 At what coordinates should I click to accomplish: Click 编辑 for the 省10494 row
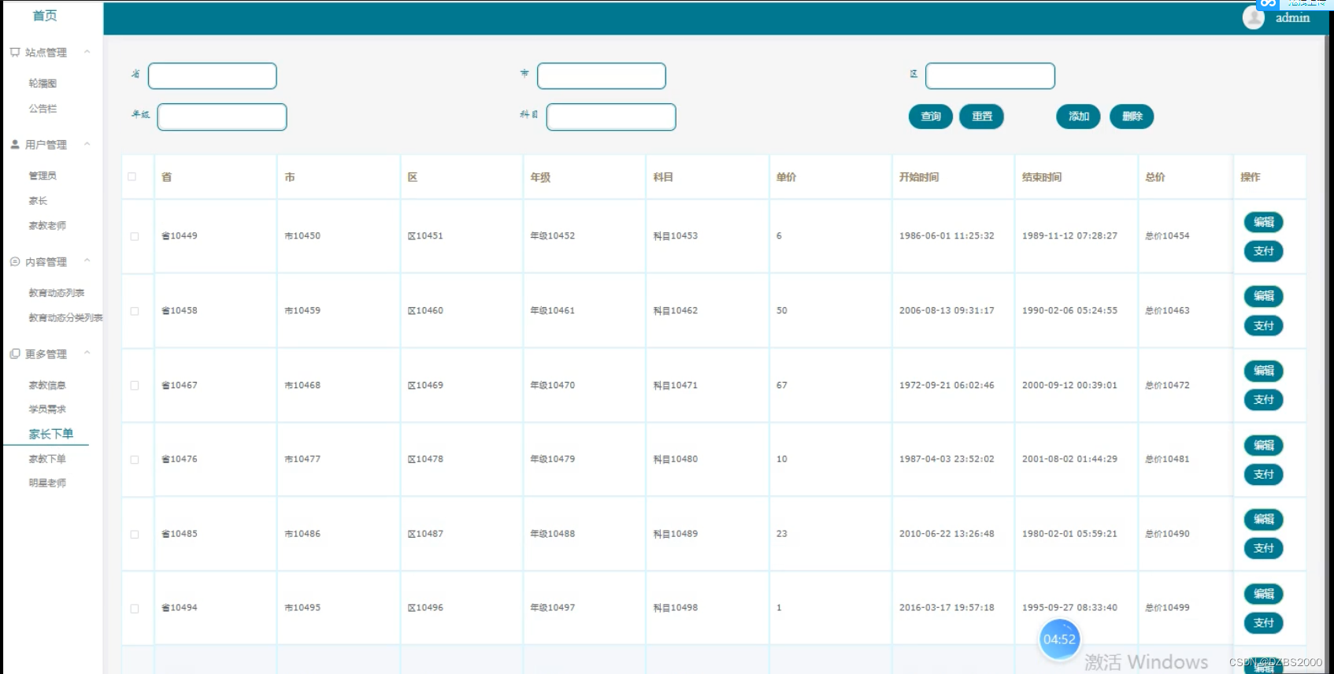click(1264, 594)
